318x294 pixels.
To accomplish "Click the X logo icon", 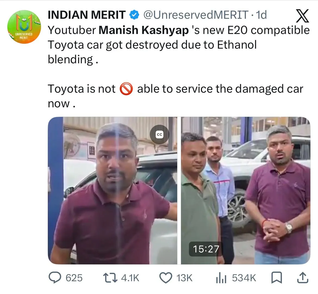I will coord(303,16).
